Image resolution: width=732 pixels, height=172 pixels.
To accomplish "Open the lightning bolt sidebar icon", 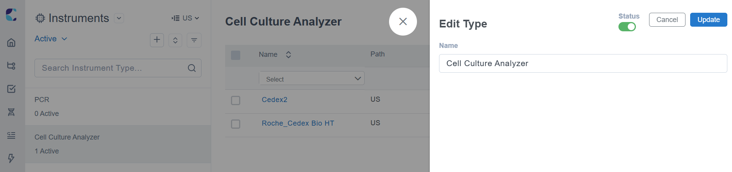I will tap(11, 158).
